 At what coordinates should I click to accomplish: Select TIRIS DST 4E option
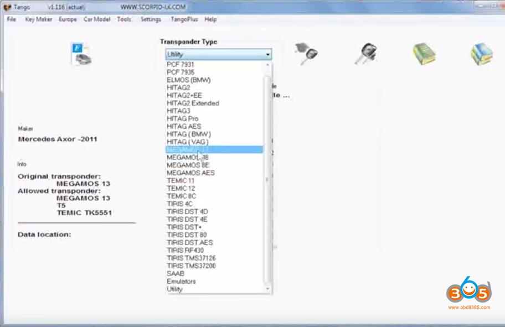(x=215, y=219)
